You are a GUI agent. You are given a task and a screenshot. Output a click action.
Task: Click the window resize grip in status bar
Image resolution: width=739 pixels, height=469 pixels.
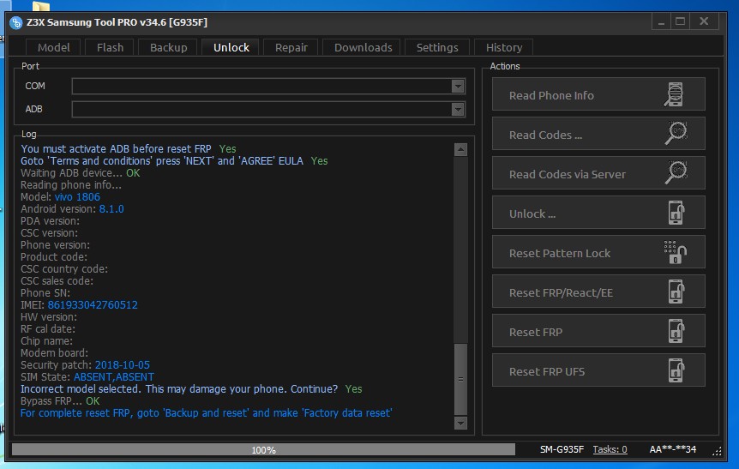click(x=717, y=451)
